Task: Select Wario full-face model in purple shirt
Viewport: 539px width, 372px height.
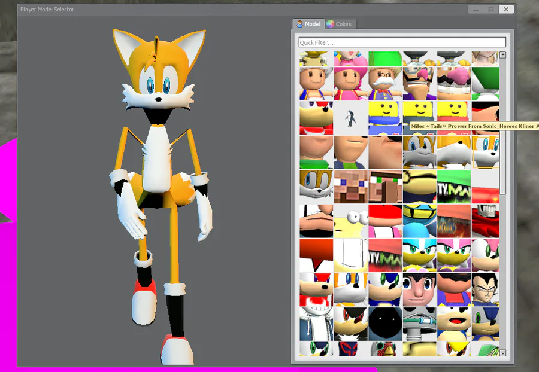Action: [x=419, y=83]
